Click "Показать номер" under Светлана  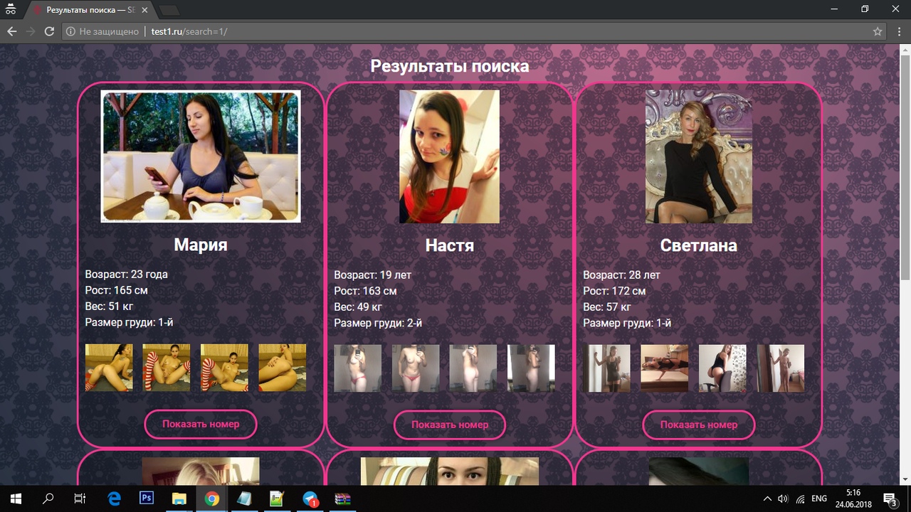click(x=698, y=425)
